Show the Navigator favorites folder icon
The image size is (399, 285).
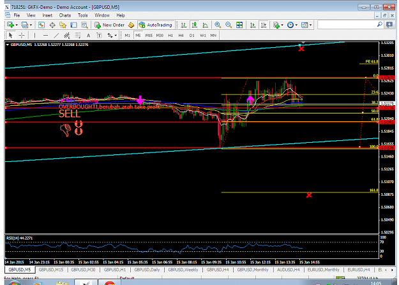[x=63, y=25]
